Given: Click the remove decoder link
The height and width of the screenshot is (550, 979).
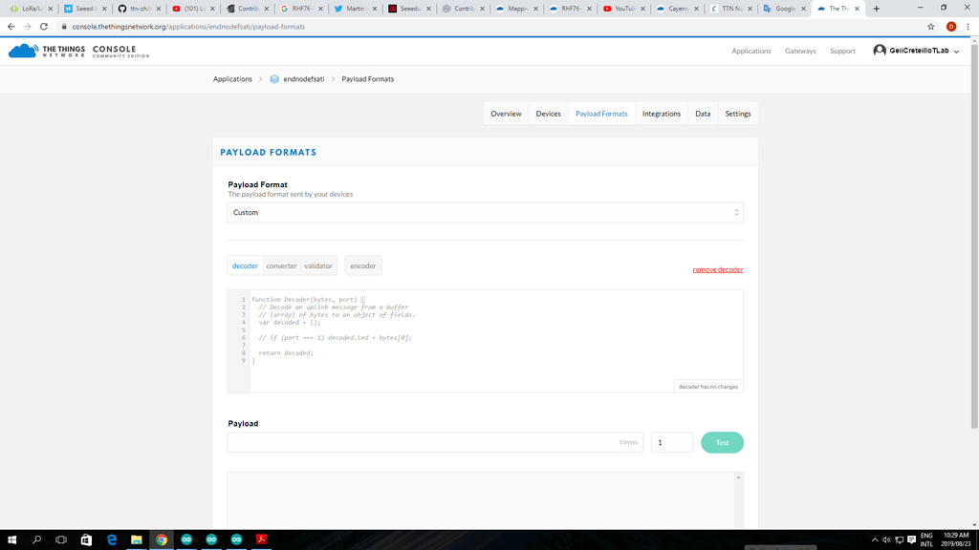Looking at the screenshot, I should [x=717, y=270].
